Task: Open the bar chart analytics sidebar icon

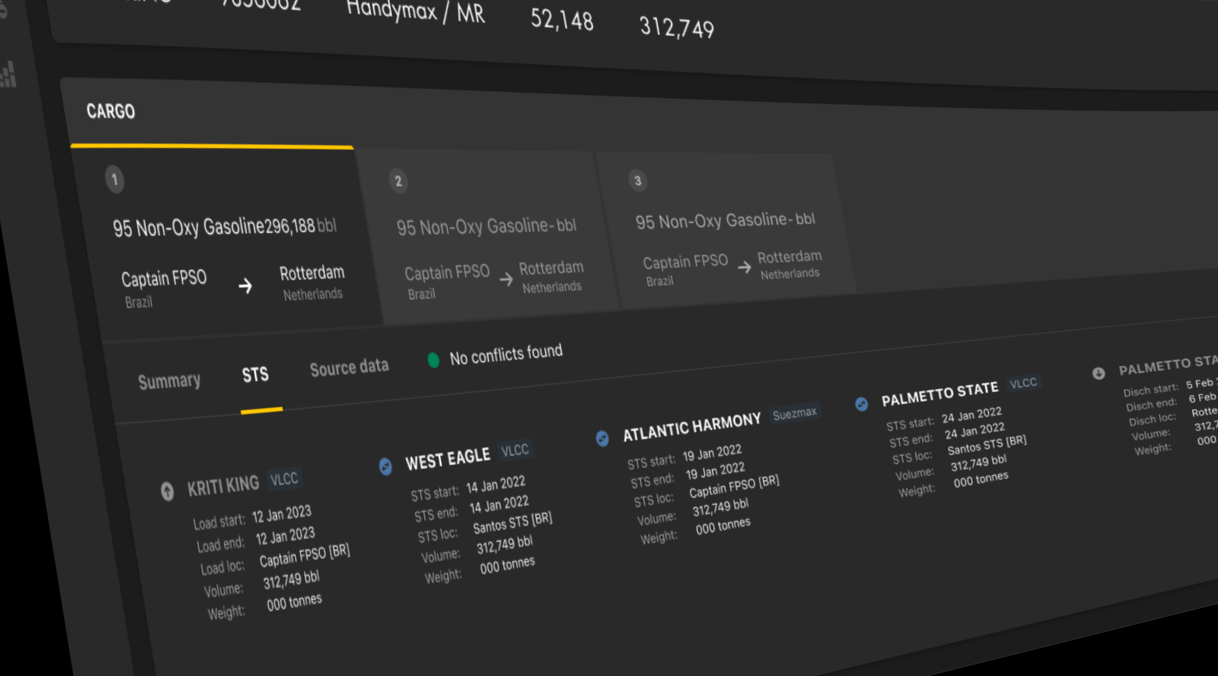Action: (x=8, y=76)
